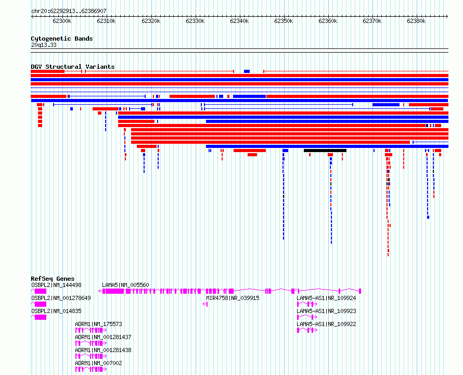Click the 62320k ruler label
The width and height of the screenshot is (463, 375).
[x=151, y=21]
